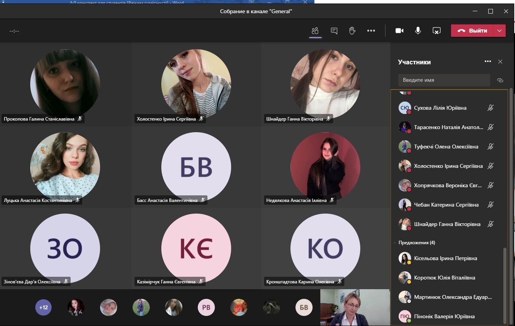Click the red Выйти leave button
The image size is (515, 326).
click(x=472, y=31)
